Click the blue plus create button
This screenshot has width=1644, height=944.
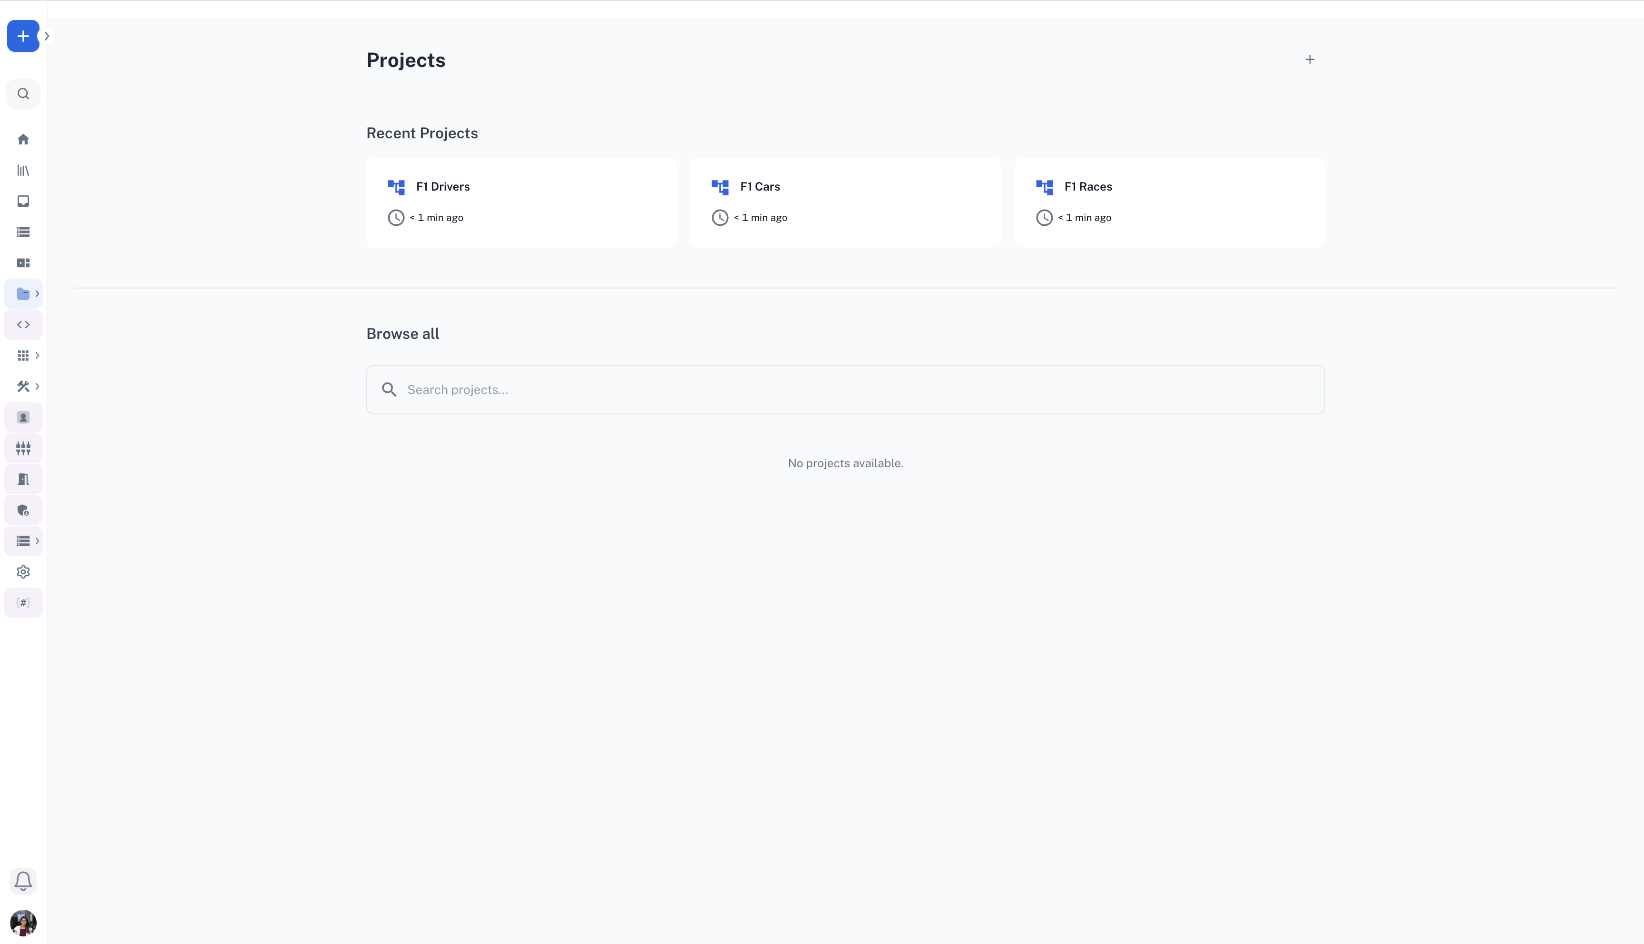click(23, 36)
